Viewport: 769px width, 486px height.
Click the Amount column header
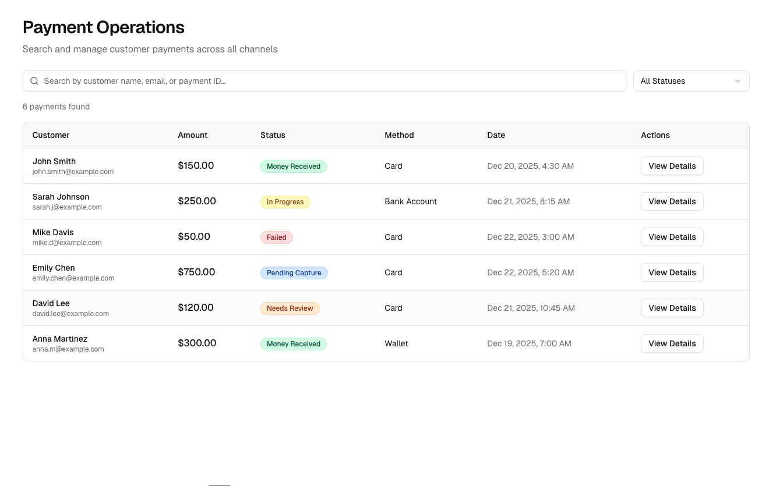(192, 135)
